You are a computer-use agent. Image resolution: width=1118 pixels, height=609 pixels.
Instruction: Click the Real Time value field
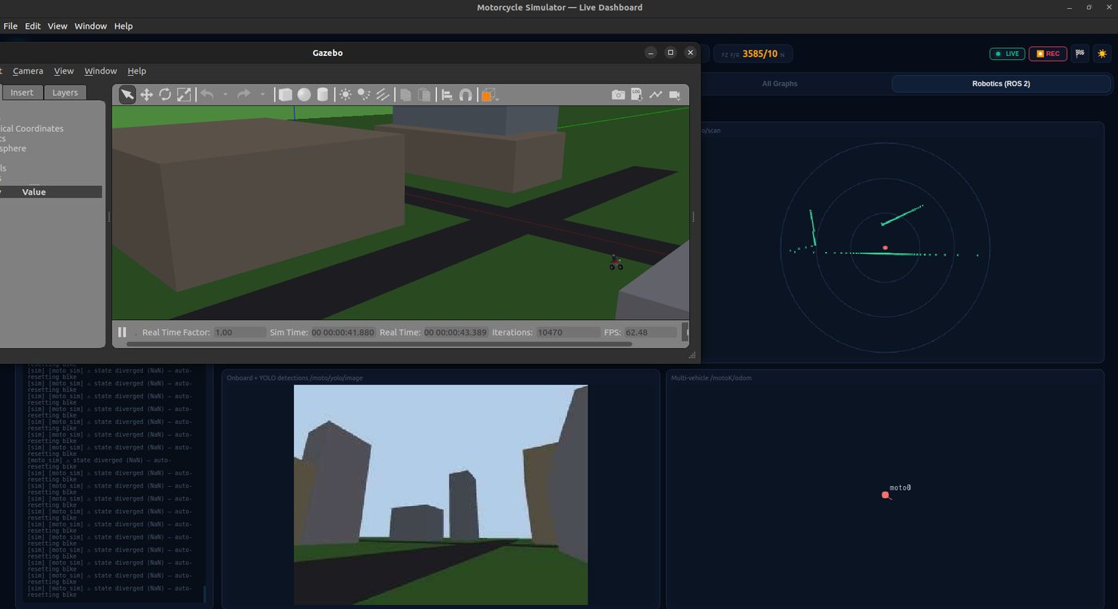(455, 332)
